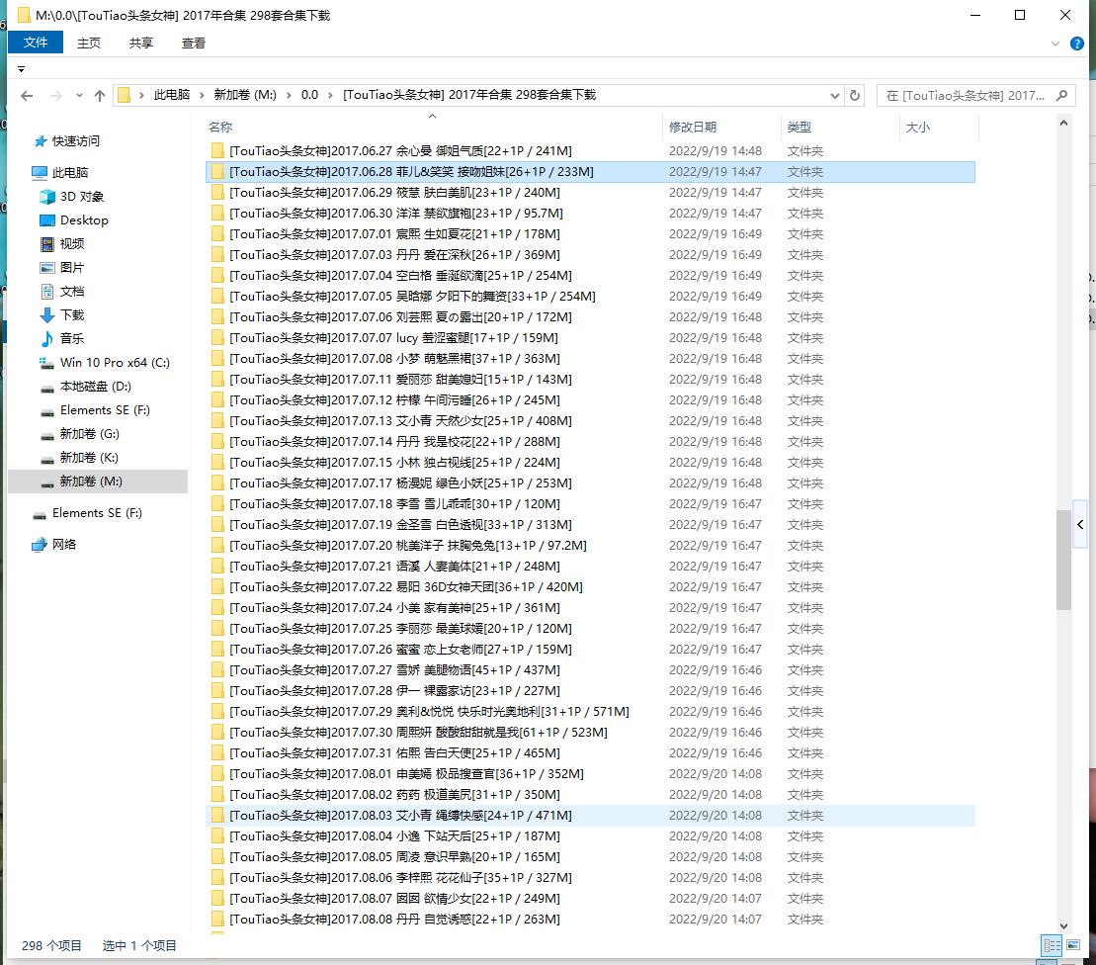Select 新加卷 (G:) drive
Viewport: 1096px width, 965px height.
90,433
